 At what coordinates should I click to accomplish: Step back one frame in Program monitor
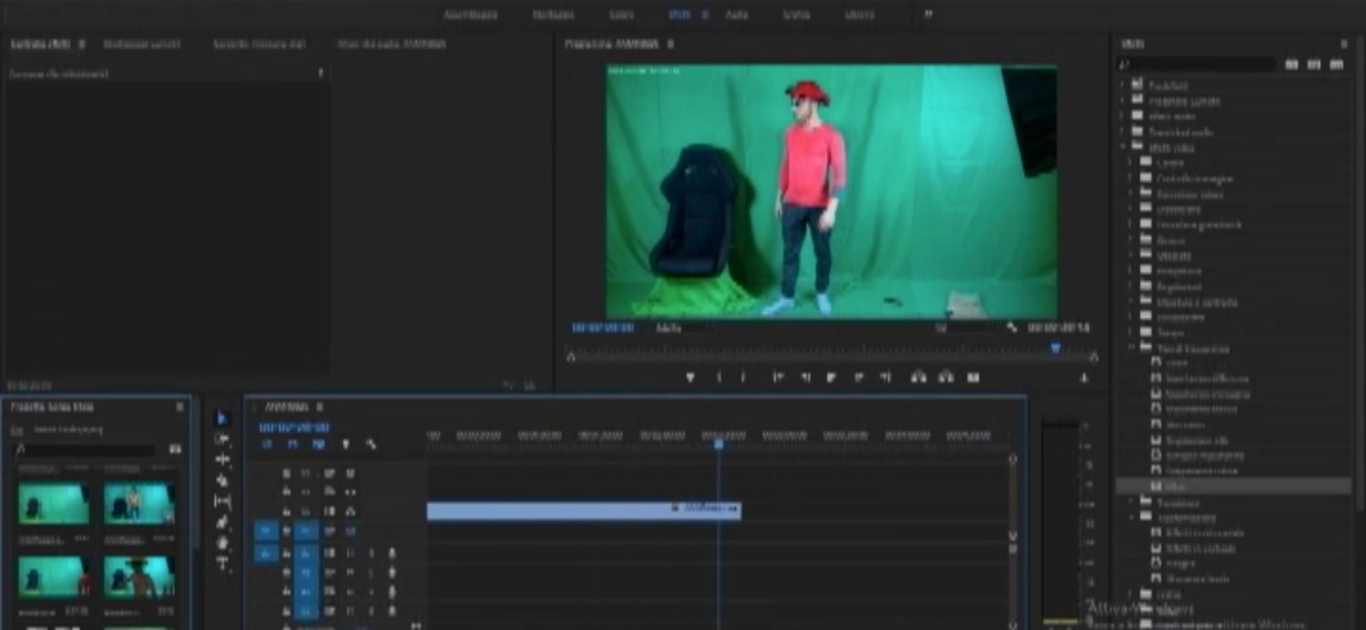coord(806,377)
